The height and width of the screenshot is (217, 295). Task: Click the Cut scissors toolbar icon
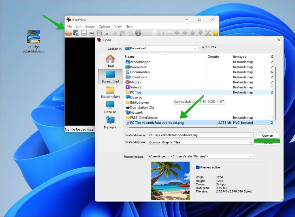[x=107, y=33]
